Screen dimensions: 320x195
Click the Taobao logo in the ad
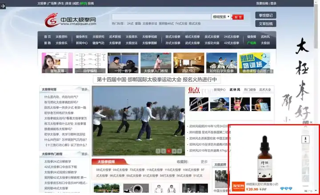pyautogui.click(x=238, y=186)
